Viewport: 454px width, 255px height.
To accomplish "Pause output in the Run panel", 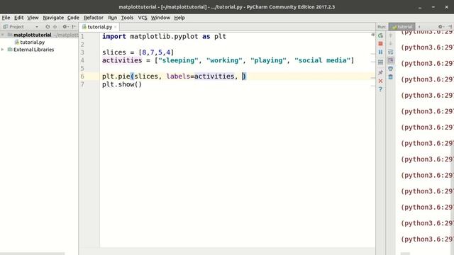I will (380, 52).
